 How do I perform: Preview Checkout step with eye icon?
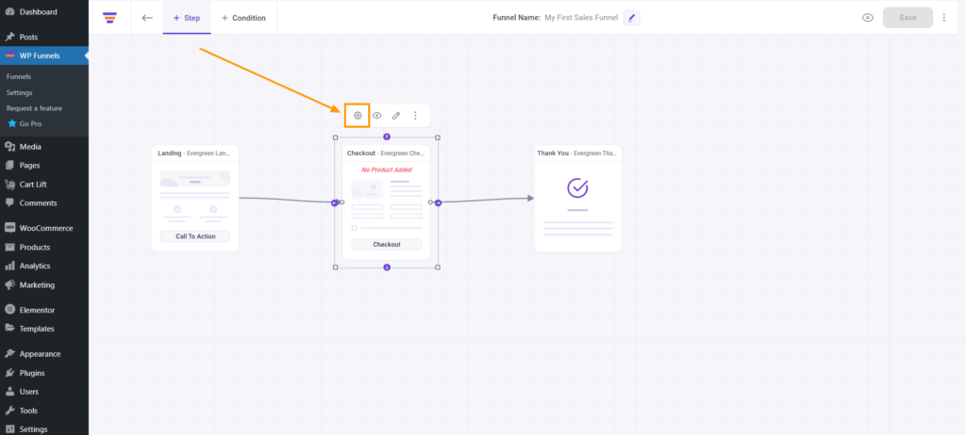click(376, 115)
